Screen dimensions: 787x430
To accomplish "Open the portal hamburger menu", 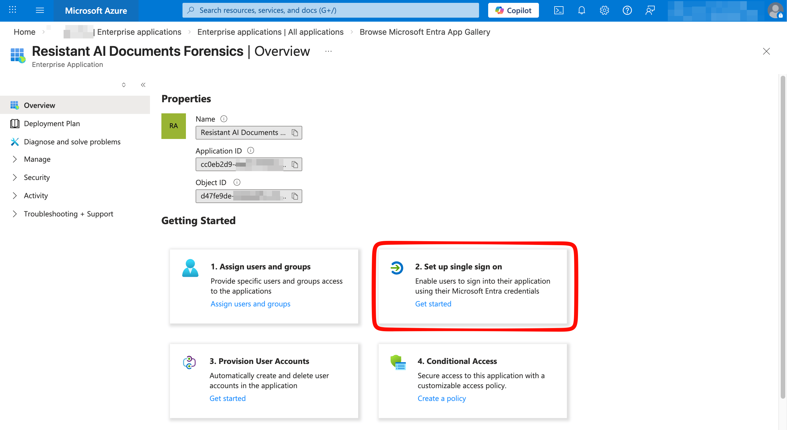I will coord(40,10).
